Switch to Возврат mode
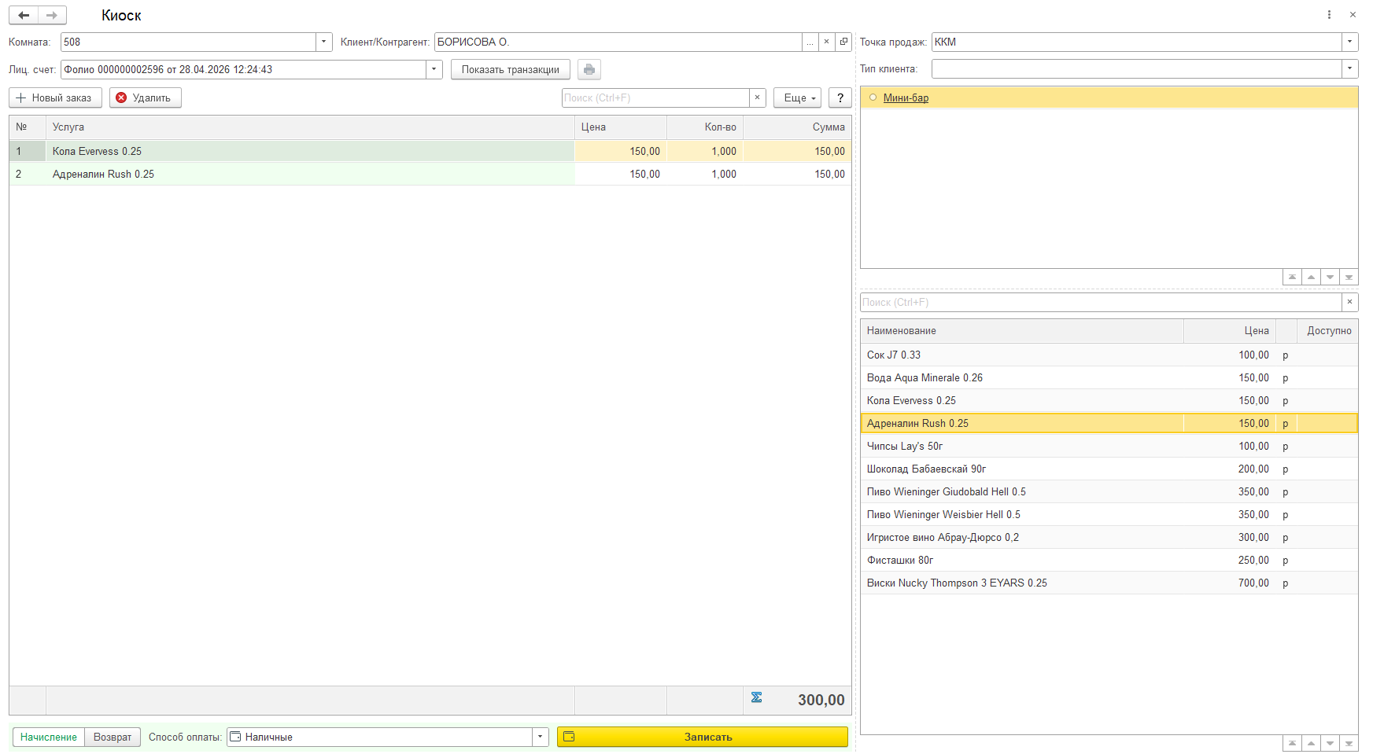The image size is (1373, 754). [113, 737]
